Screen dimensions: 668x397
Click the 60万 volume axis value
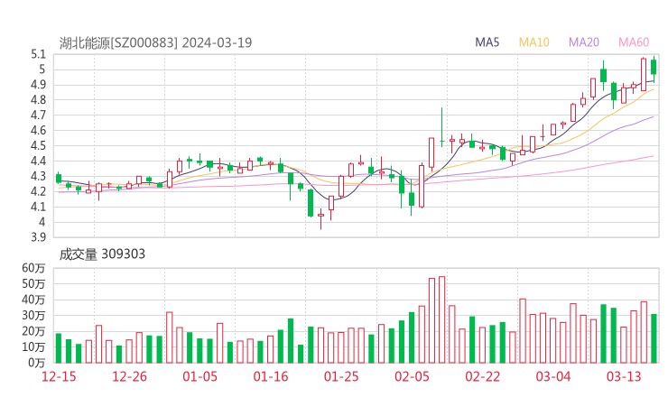[x=33, y=268]
